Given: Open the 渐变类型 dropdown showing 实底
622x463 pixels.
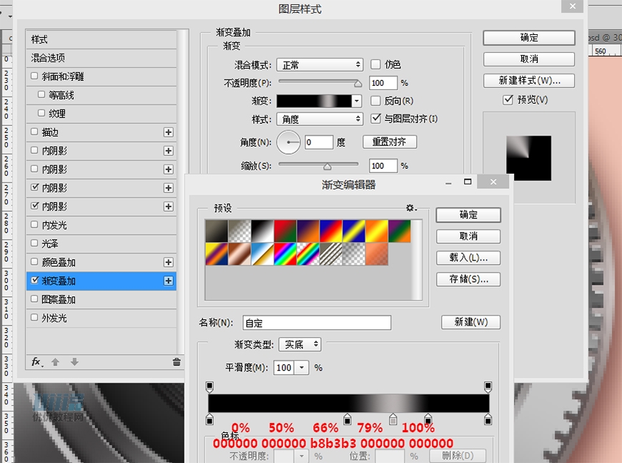Looking at the screenshot, I should 300,344.
